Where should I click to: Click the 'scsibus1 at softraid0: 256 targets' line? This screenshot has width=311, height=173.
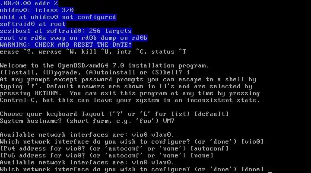tap(66, 31)
